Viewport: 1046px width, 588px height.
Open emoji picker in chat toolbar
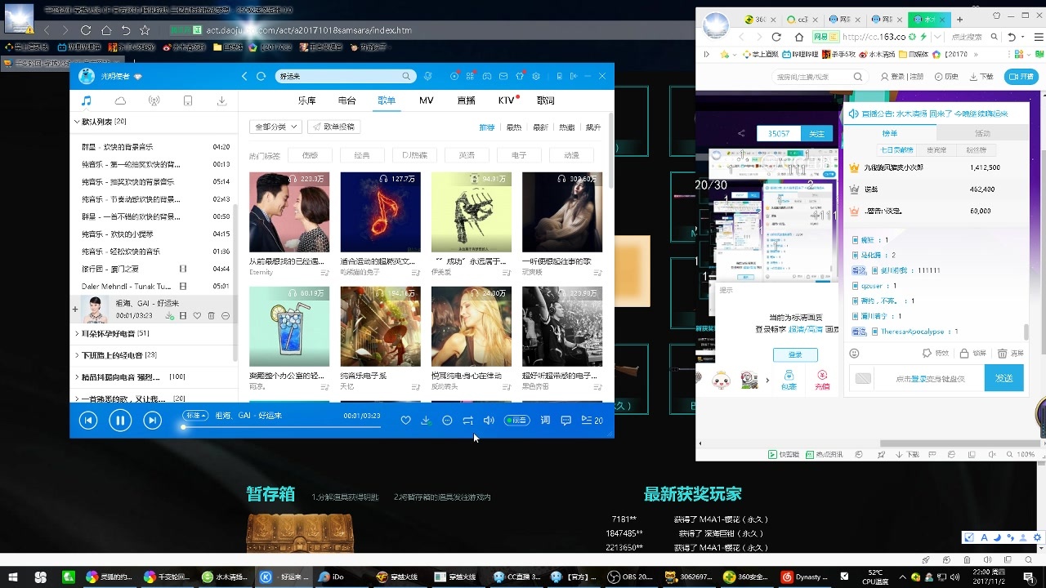click(x=855, y=353)
